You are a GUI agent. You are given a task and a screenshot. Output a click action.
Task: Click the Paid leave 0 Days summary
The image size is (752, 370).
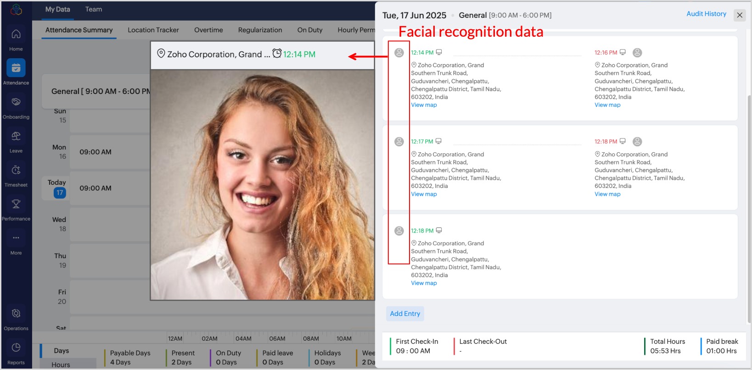pyautogui.click(x=277, y=358)
